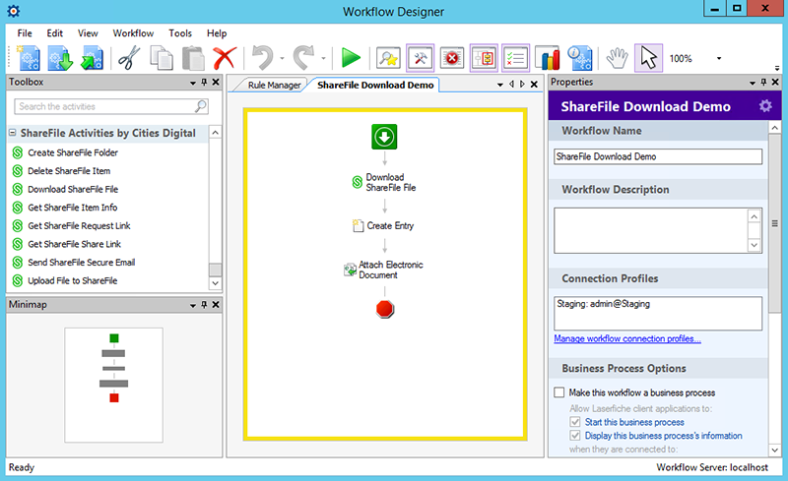
Task: Select the hand pan tool
Action: tap(617, 58)
